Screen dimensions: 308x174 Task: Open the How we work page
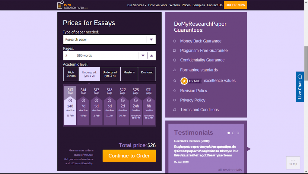click(158, 5)
